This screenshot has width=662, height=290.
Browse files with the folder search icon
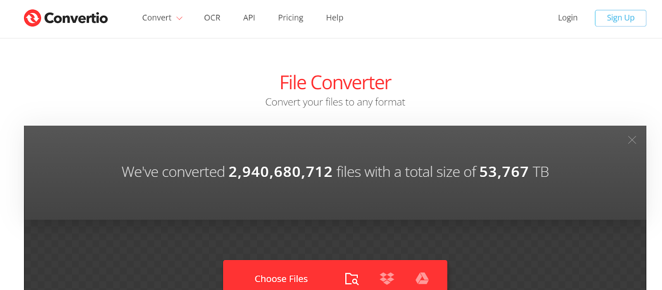(x=352, y=279)
